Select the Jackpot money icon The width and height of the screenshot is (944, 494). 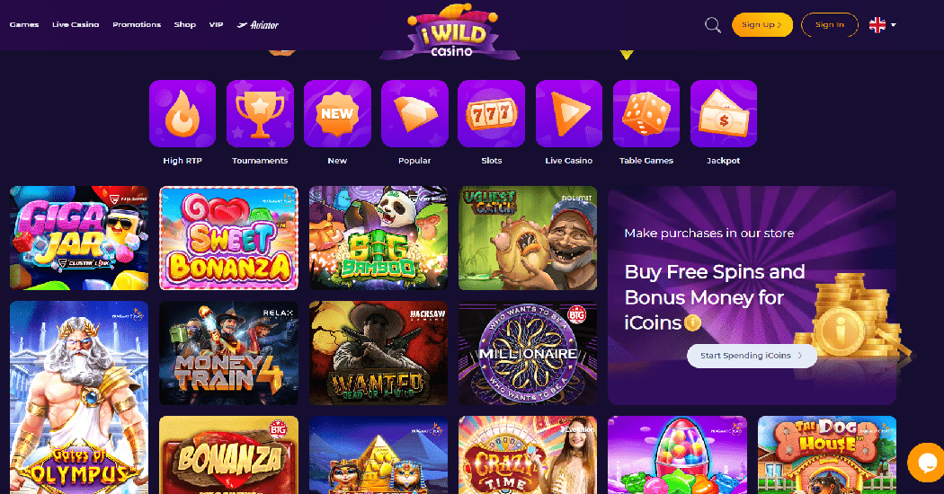[x=724, y=114]
